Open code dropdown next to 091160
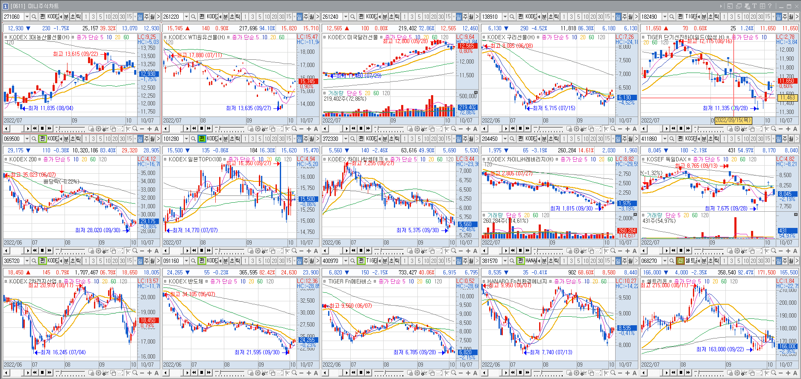This screenshot has width=801, height=379. point(186,261)
